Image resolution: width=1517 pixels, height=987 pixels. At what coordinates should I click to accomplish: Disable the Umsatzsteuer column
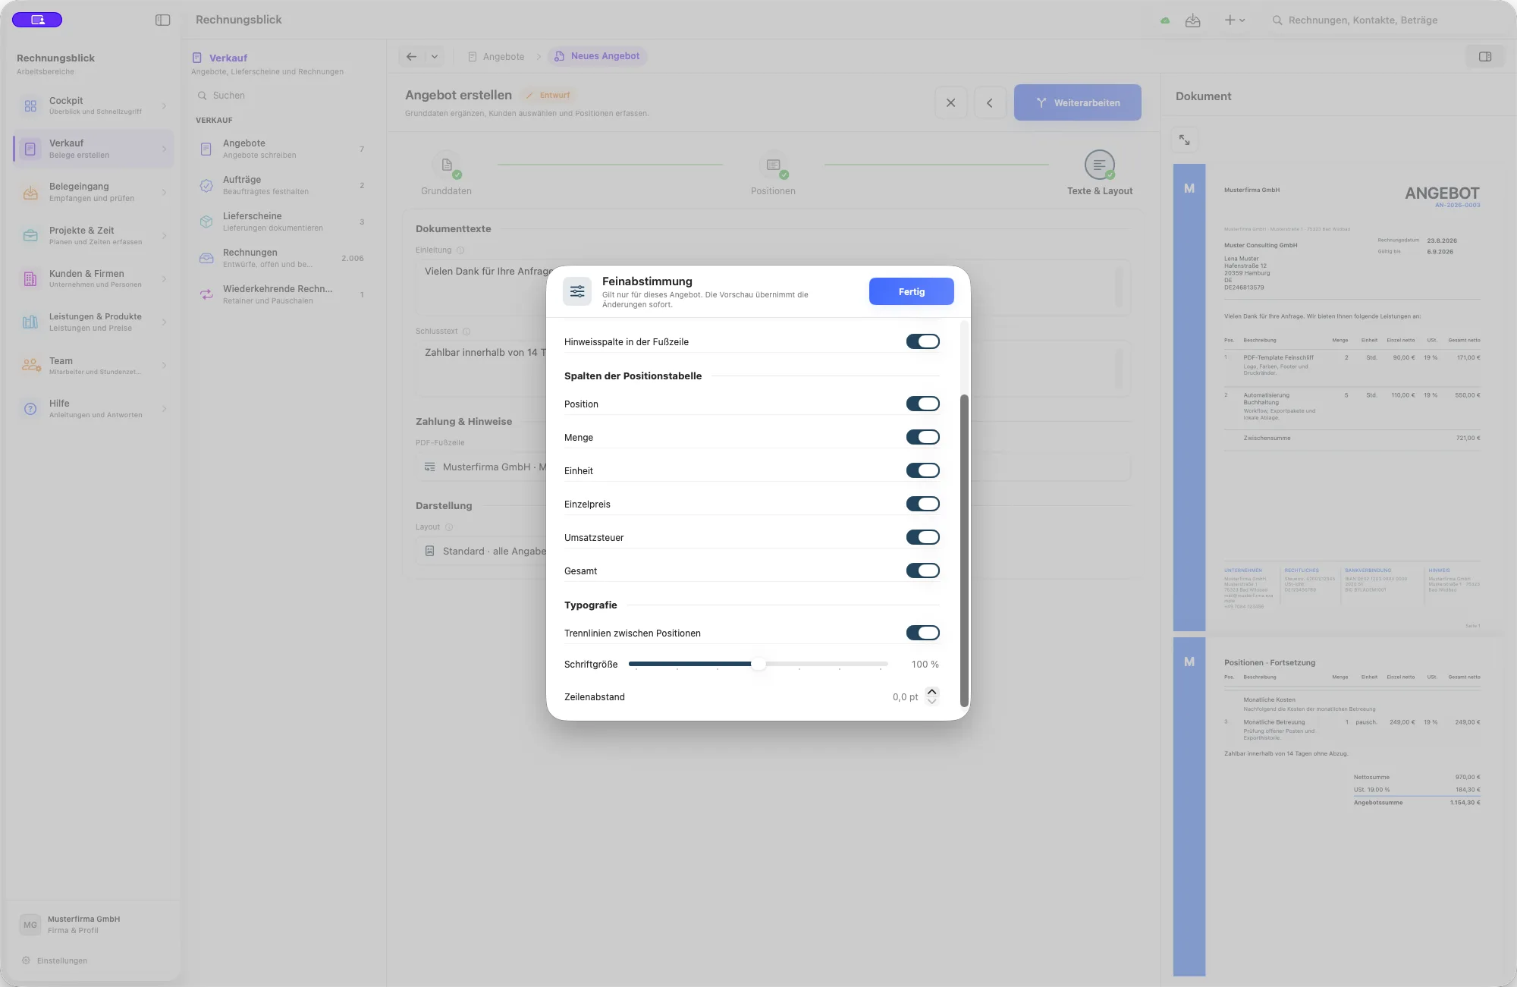pyautogui.click(x=923, y=537)
